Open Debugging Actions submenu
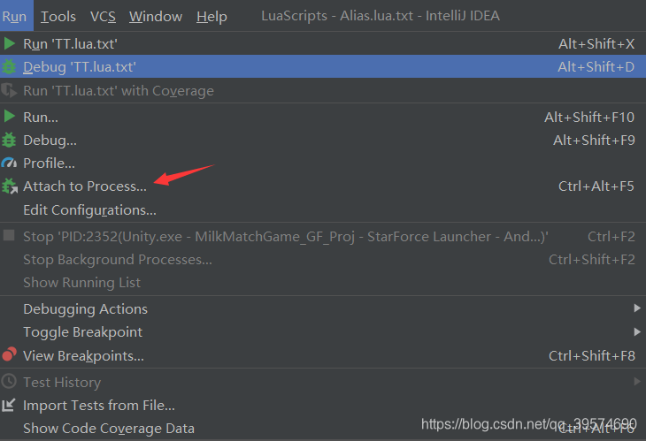The image size is (646, 441). pyautogui.click(x=323, y=309)
